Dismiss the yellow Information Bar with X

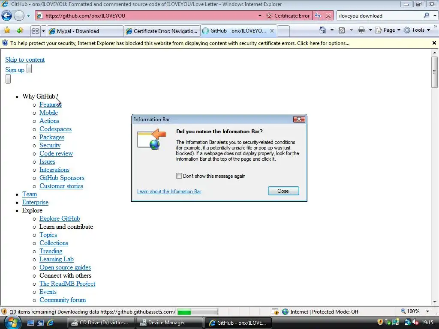(x=434, y=43)
